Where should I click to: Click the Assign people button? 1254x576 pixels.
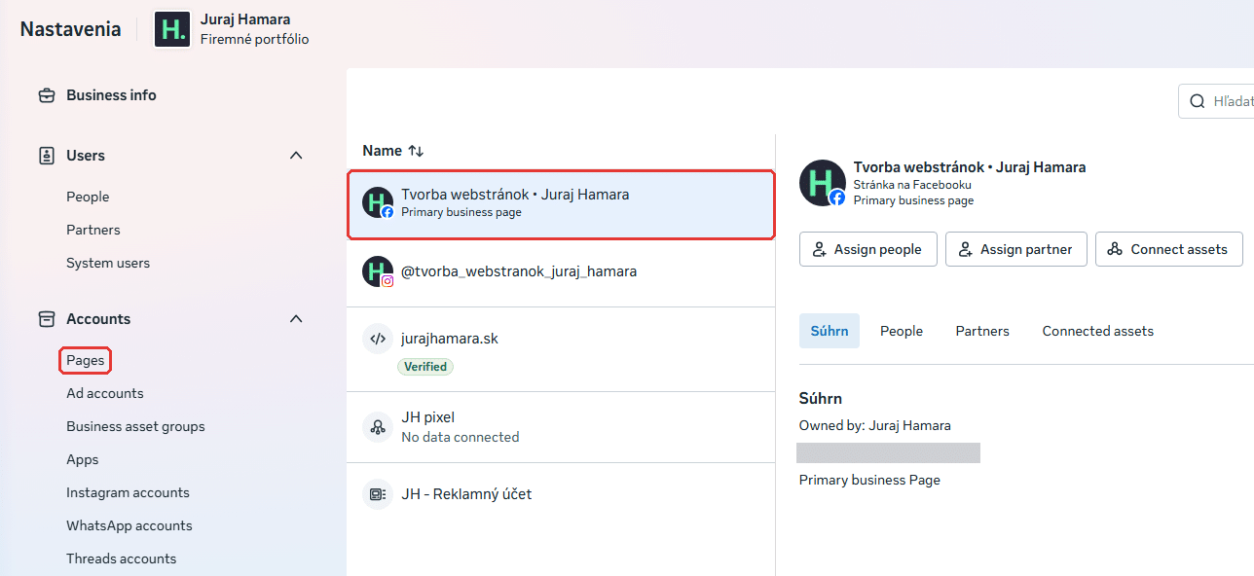pos(868,249)
